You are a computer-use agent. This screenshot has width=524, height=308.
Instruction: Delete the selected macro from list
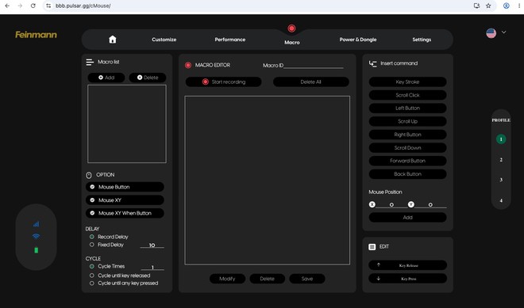[148, 78]
